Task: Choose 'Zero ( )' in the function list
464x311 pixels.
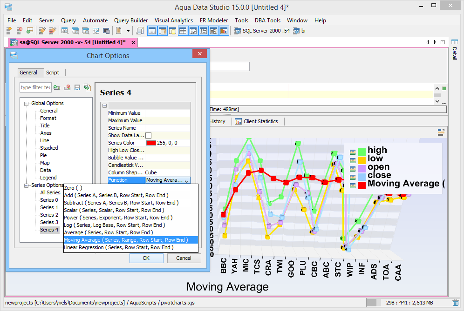Action: click(131, 188)
